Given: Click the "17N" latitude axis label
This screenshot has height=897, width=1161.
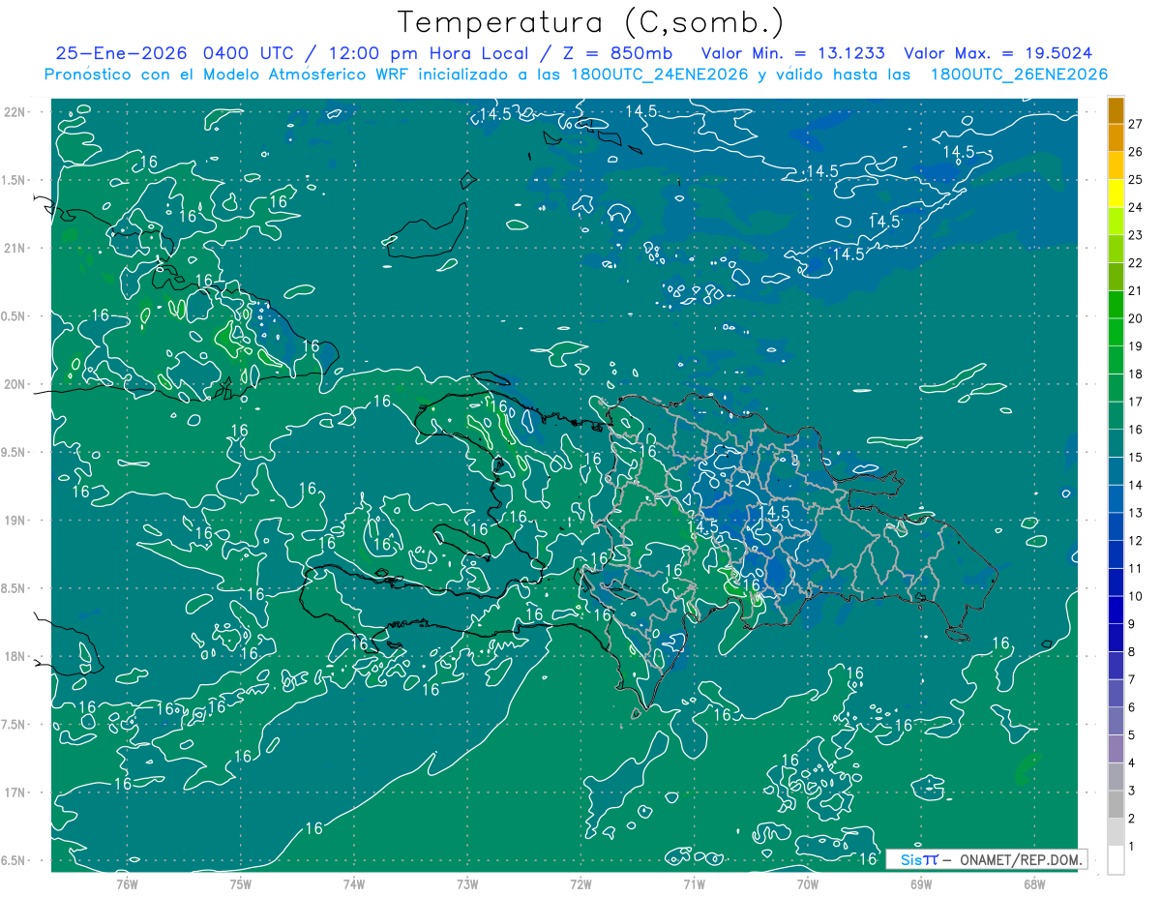Looking at the screenshot, I should (x=15, y=792).
